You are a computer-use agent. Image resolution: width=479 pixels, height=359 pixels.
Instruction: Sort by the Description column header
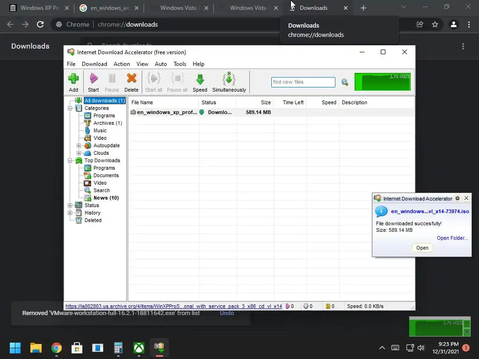pyautogui.click(x=377, y=102)
